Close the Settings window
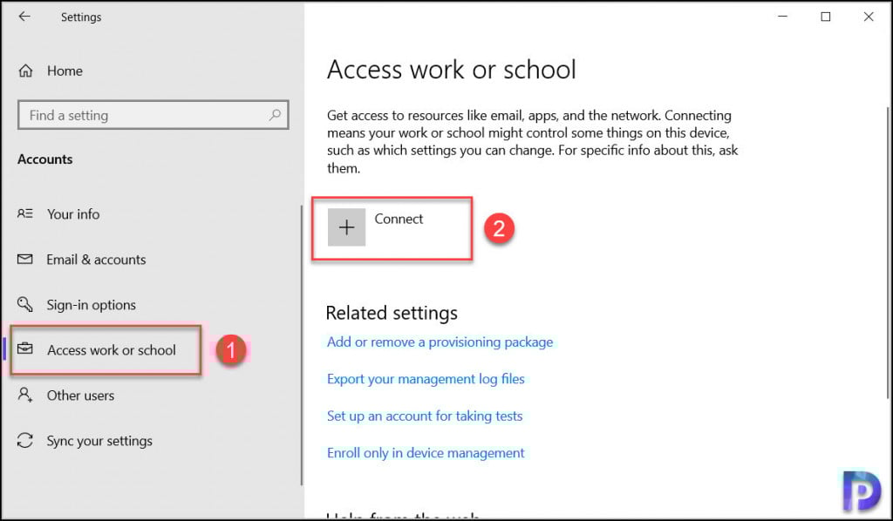 click(x=869, y=17)
